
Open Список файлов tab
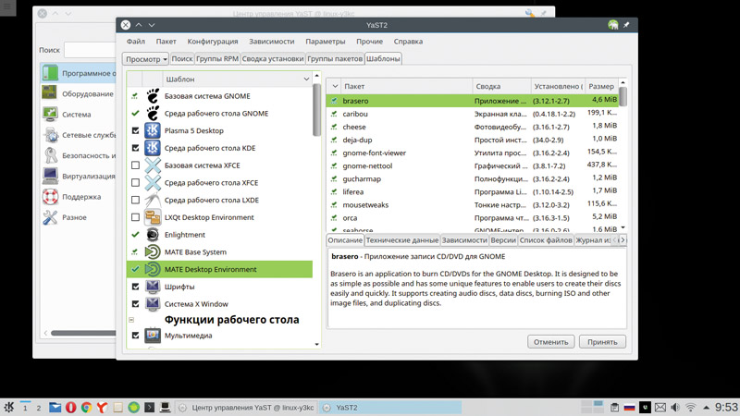(546, 240)
